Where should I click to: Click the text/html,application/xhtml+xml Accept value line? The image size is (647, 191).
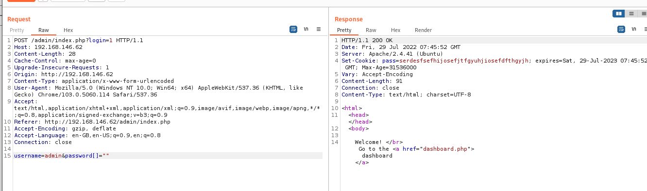pyautogui.click(x=167, y=108)
